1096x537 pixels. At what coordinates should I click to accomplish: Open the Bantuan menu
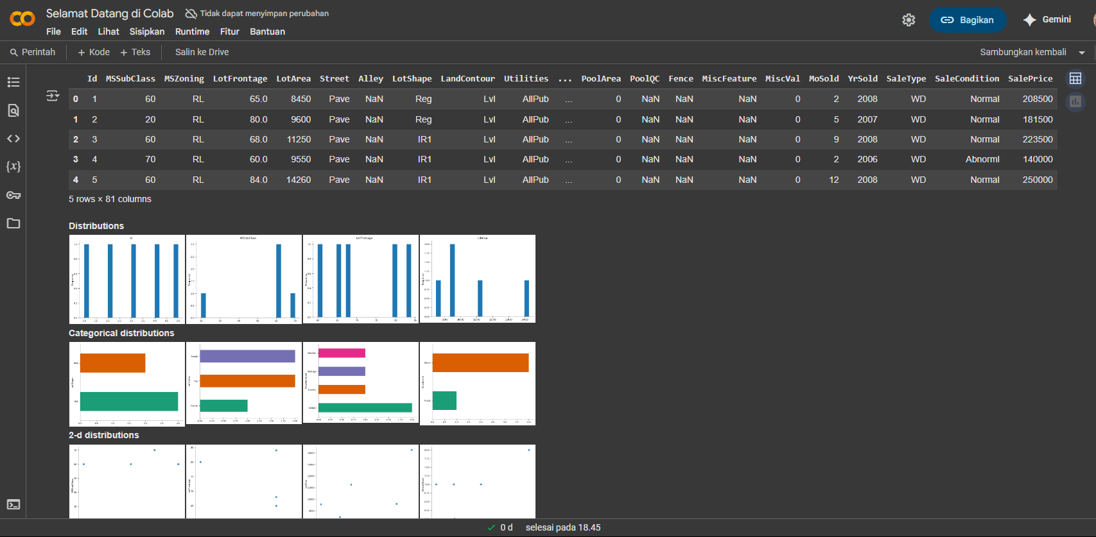point(268,31)
